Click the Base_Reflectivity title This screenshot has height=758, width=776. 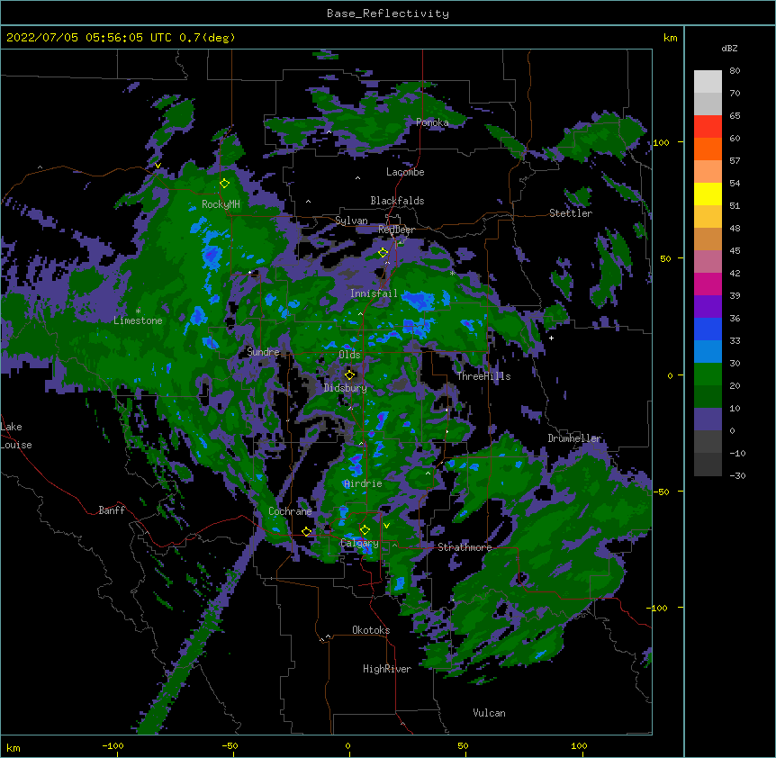pyautogui.click(x=388, y=14)
